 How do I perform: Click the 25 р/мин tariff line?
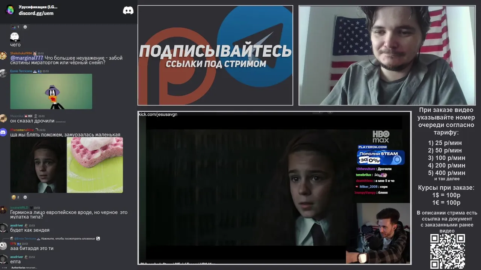click(445, 143)
